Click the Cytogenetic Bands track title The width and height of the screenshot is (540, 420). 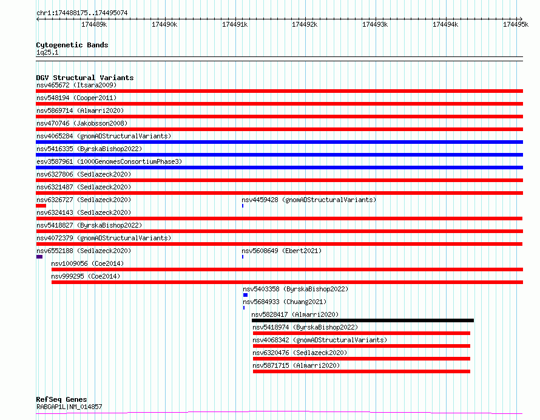tap(72, 45)
